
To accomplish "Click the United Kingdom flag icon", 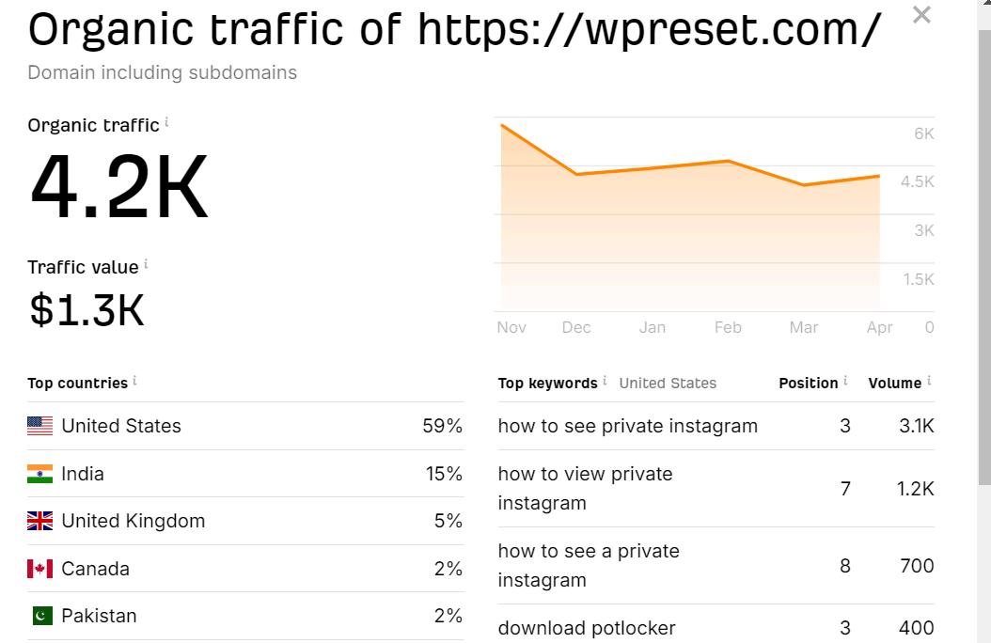I will (39, 521).
